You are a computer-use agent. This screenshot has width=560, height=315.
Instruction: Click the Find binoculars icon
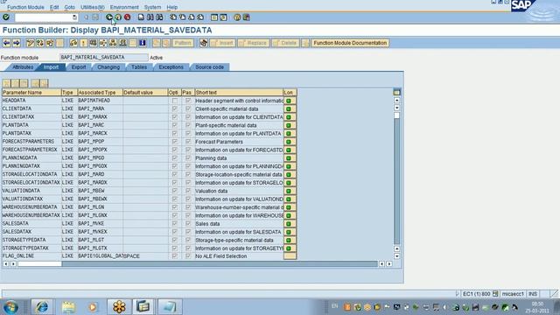coord(150,17)
